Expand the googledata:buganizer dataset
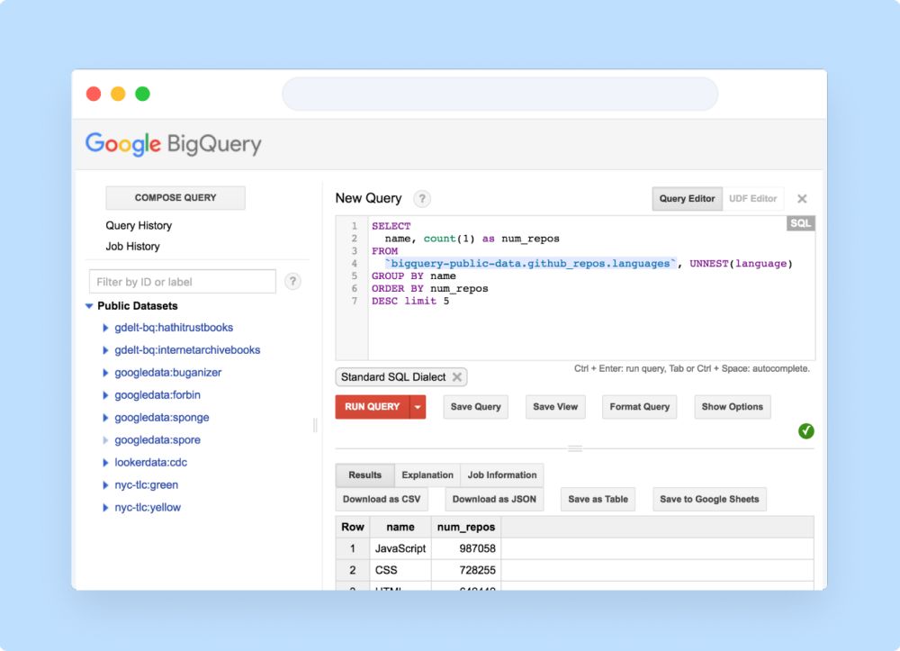This screenshot has width=900, height=651. point(105,373)
